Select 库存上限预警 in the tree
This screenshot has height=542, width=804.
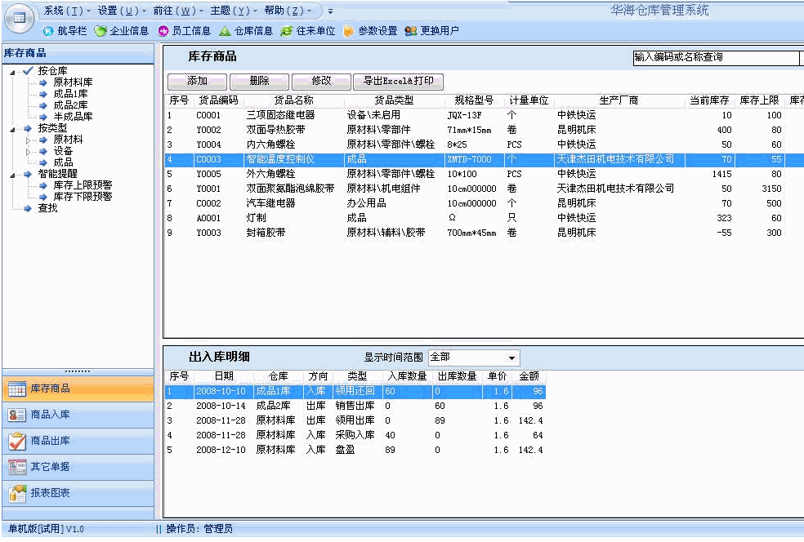click(83, 185)
